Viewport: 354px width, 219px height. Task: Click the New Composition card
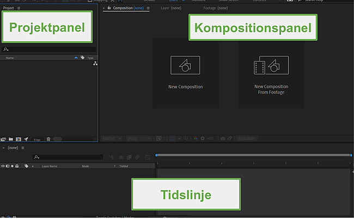click(x=185, y=73)
